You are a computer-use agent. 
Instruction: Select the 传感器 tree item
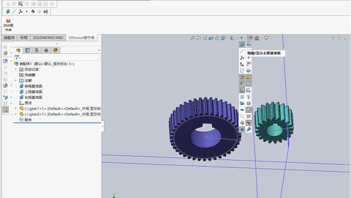(x=27, y=75)
